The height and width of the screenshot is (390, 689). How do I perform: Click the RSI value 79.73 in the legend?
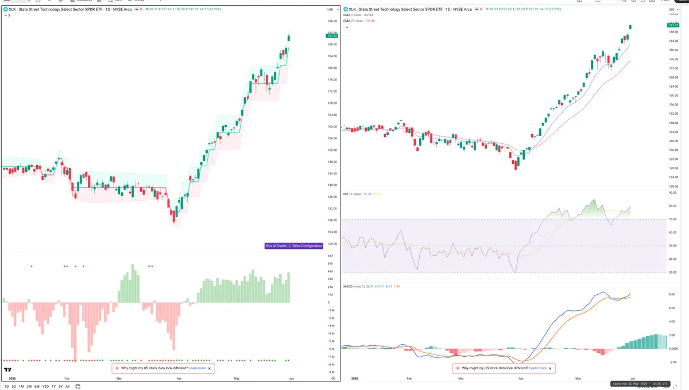[367, 194]
